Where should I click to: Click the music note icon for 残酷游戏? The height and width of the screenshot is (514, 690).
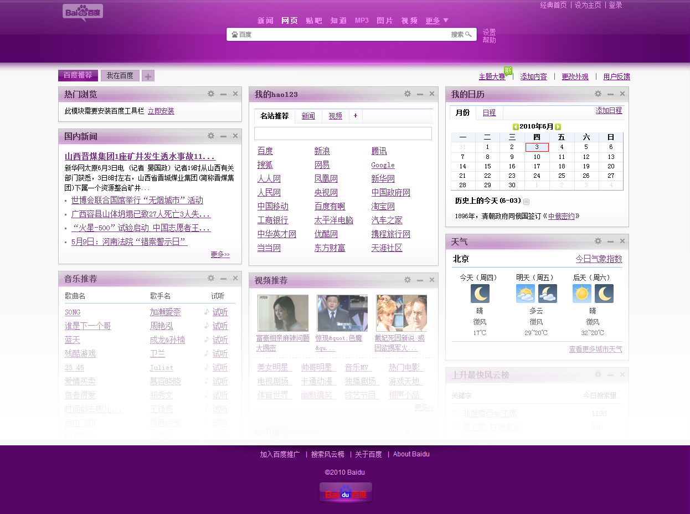click(207, 353)
